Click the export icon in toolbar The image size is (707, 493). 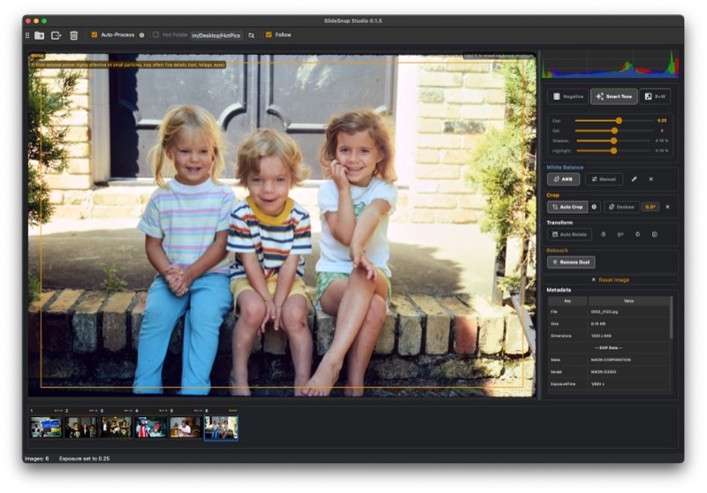tap(57, 35)
